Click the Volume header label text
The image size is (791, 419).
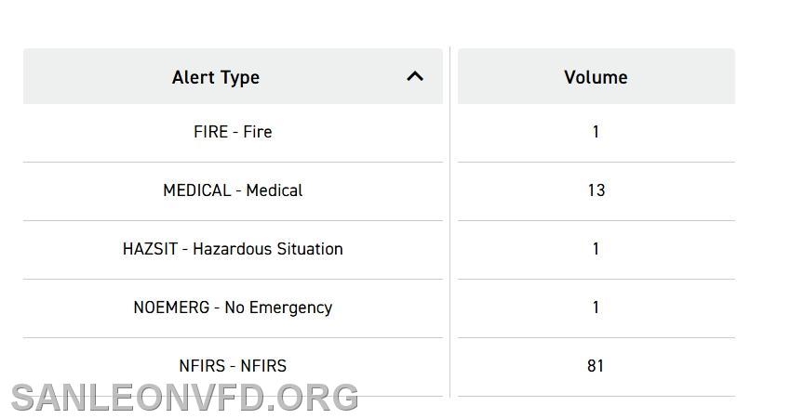click(597, 77)
